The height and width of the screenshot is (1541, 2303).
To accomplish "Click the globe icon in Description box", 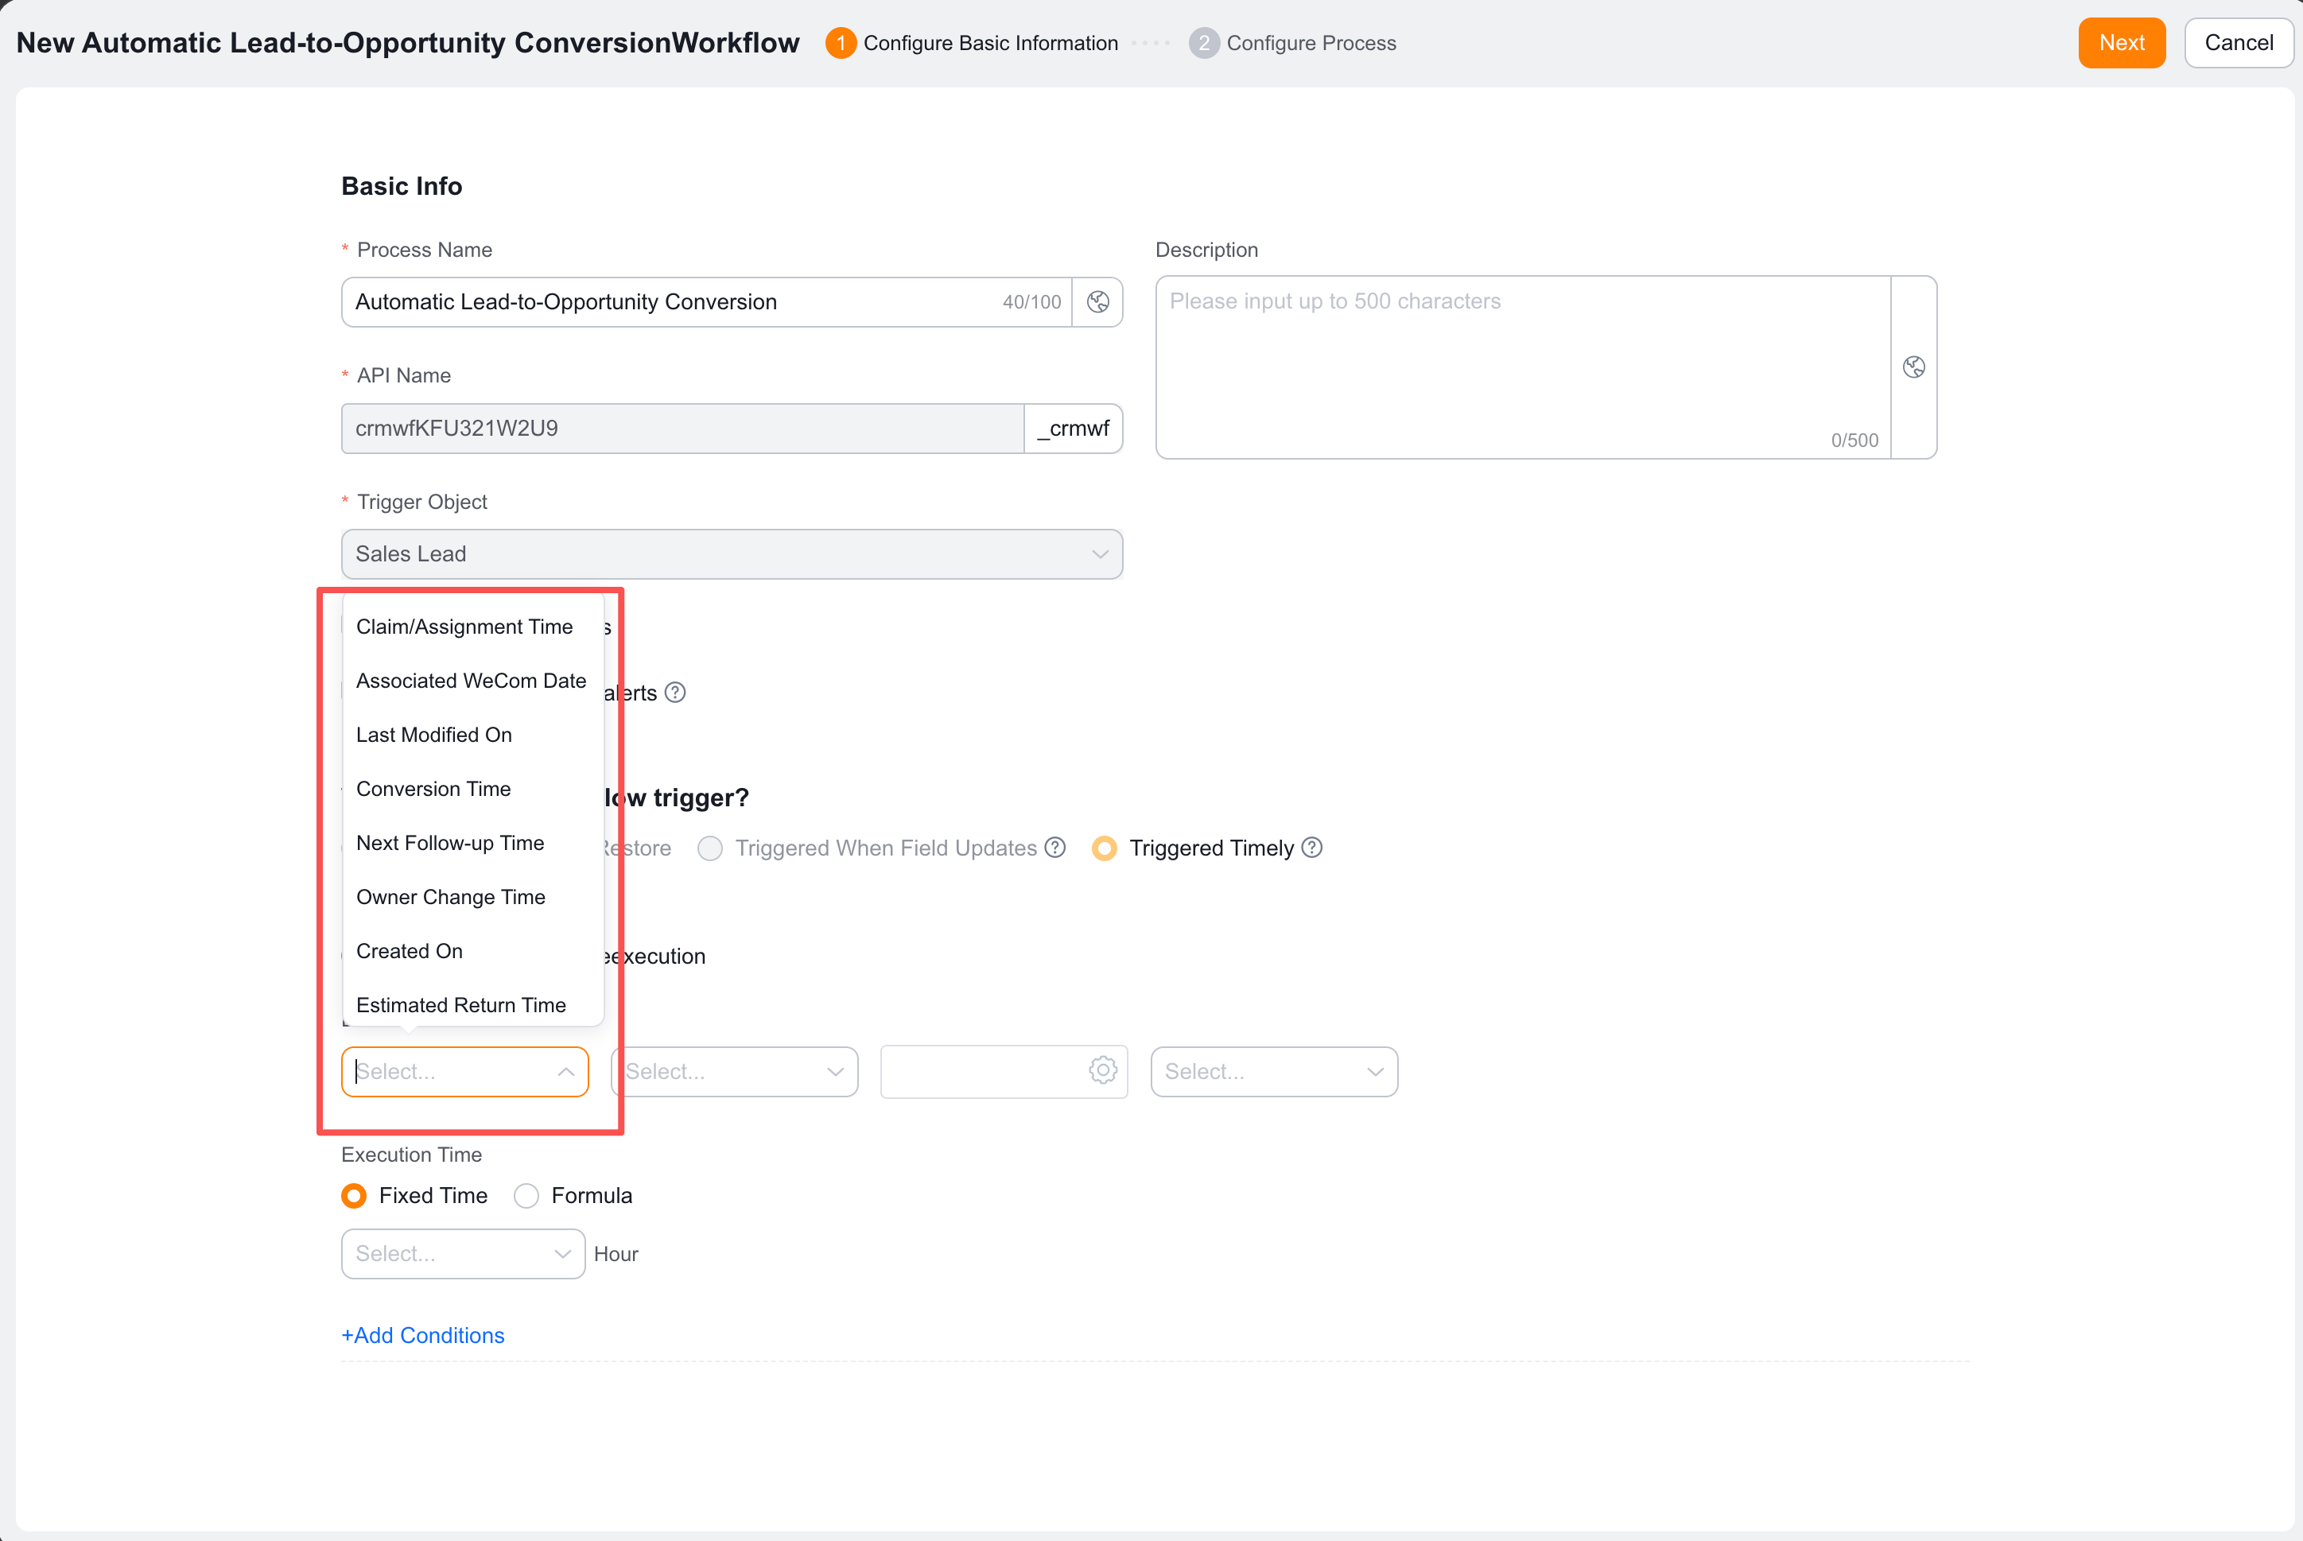I will (x=1914, y=367).
